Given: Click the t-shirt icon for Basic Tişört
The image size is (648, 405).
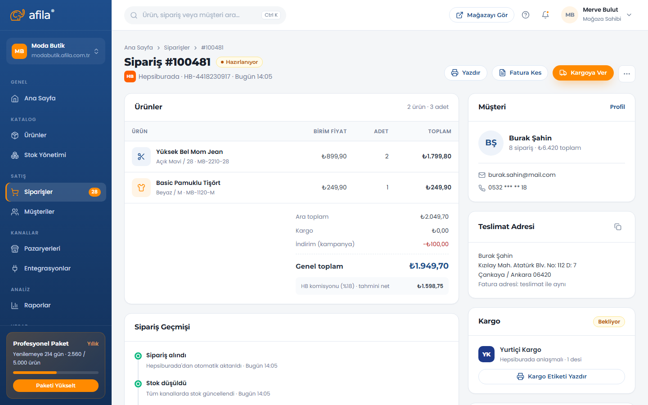Looking at the screenshot, I should [141, 188].
